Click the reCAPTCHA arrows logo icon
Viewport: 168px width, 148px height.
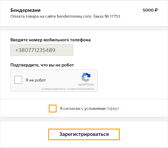tap(86, 77)
